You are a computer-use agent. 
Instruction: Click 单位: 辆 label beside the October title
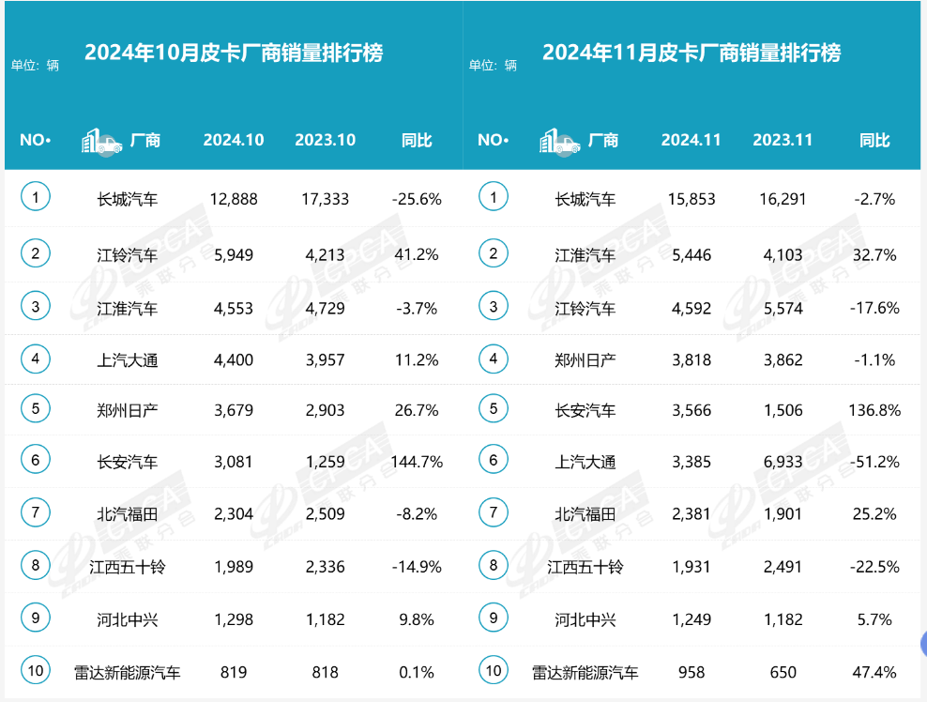click(x=35, y=65)
